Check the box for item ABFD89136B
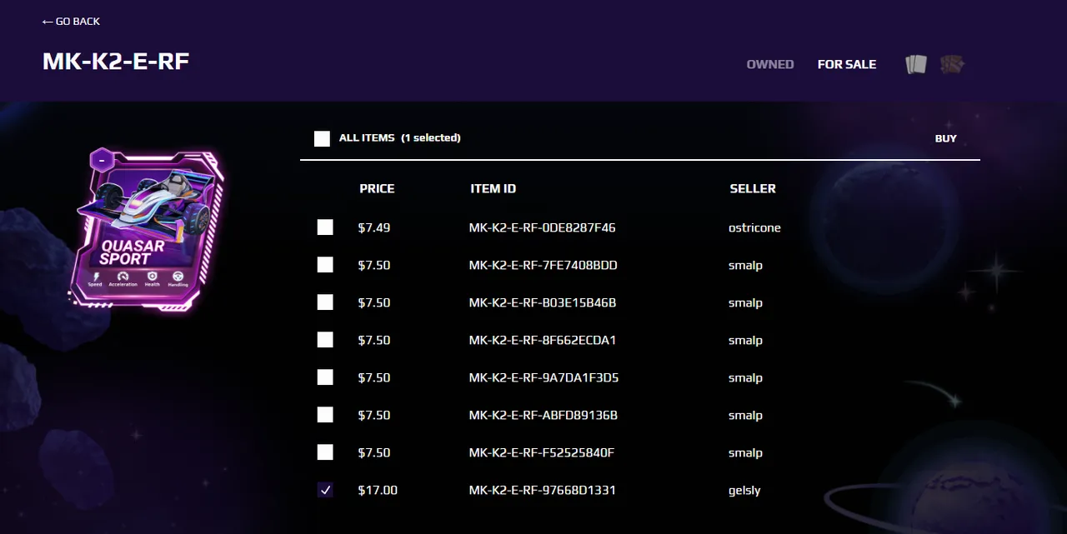The image size is (1067, 534). 325,415
